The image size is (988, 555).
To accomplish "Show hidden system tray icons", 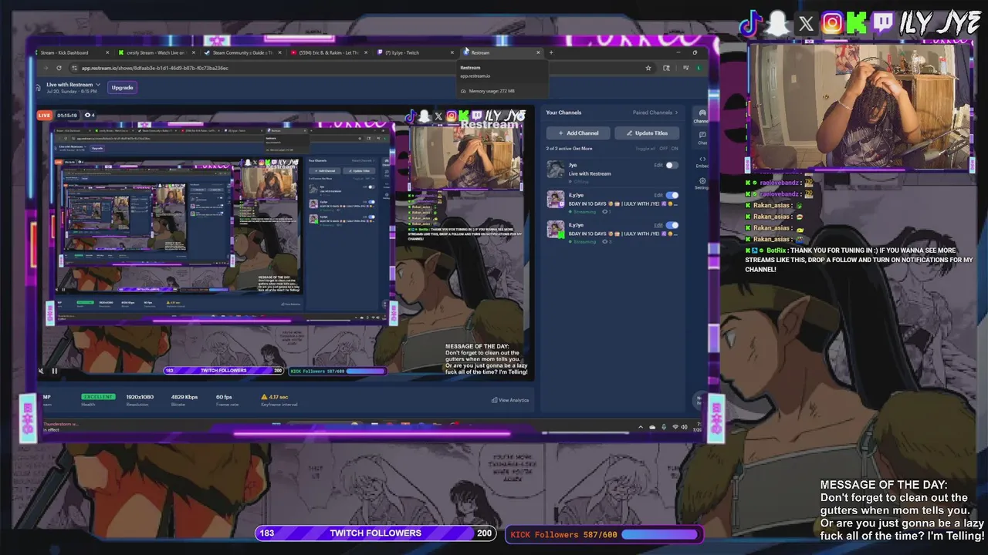I will [640, 427].
